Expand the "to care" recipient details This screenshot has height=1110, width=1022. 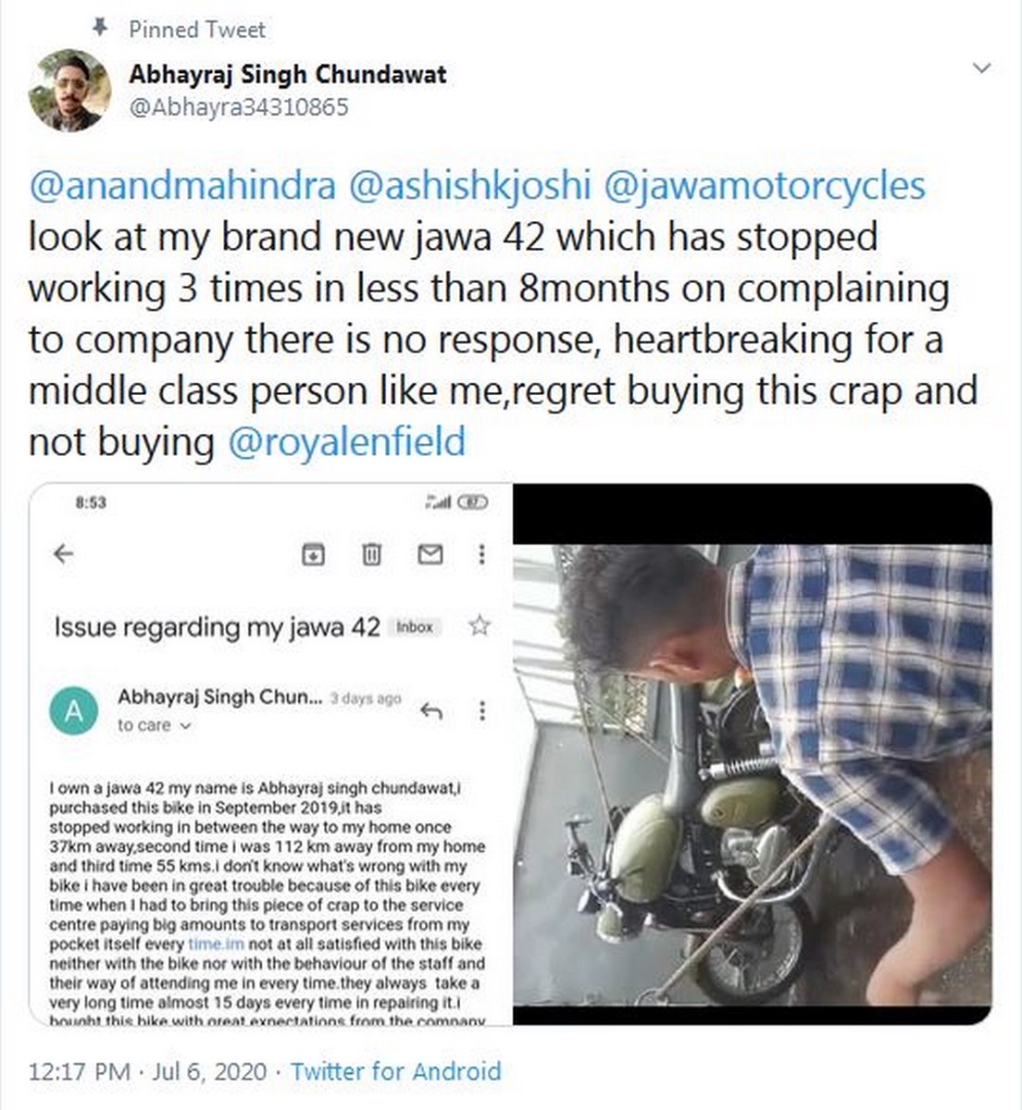pyautogui.click(x=154, y=726)
